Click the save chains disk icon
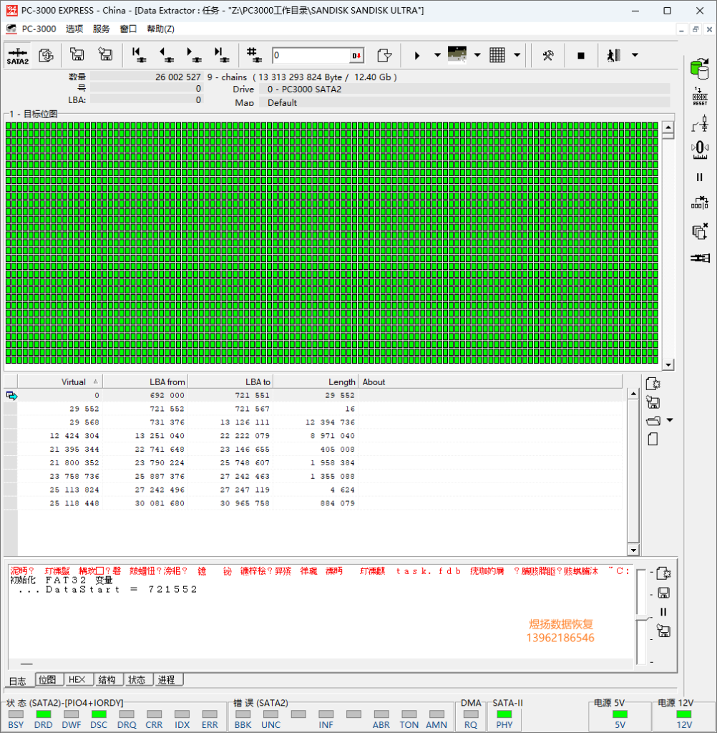Viewport: 717px width, 733px height. coord(653,402)
